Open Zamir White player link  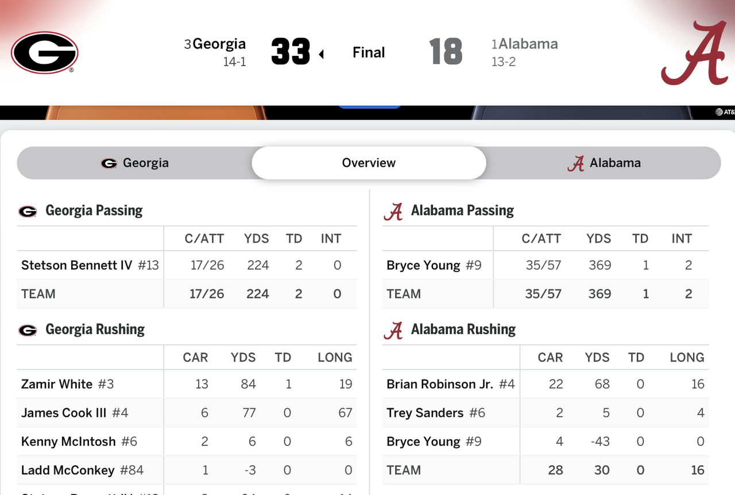(x=57, y=384)
